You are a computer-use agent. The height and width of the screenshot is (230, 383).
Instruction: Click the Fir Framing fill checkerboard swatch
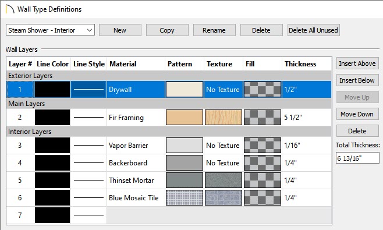click(263, 117)
